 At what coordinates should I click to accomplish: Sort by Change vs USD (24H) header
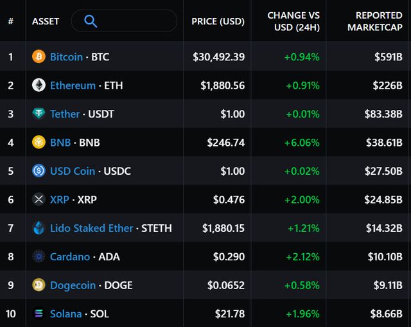point(293,21)
